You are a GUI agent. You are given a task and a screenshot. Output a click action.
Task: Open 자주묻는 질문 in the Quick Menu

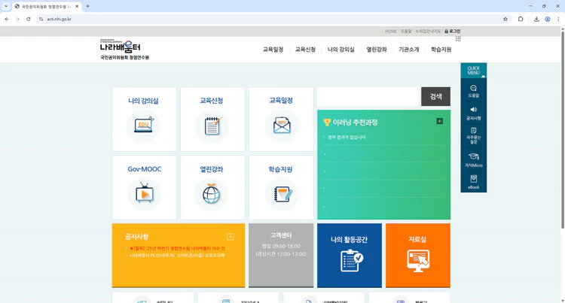pos(474,135)
